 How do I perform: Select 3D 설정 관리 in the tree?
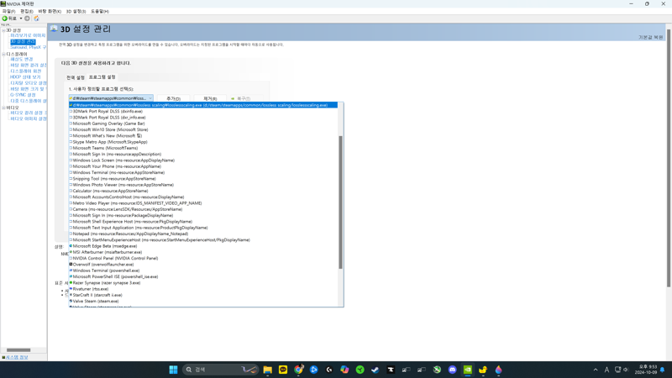point(23,41)
